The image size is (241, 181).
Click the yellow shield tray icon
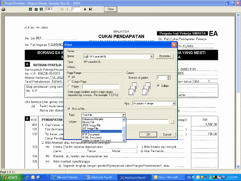pos(202,177)
